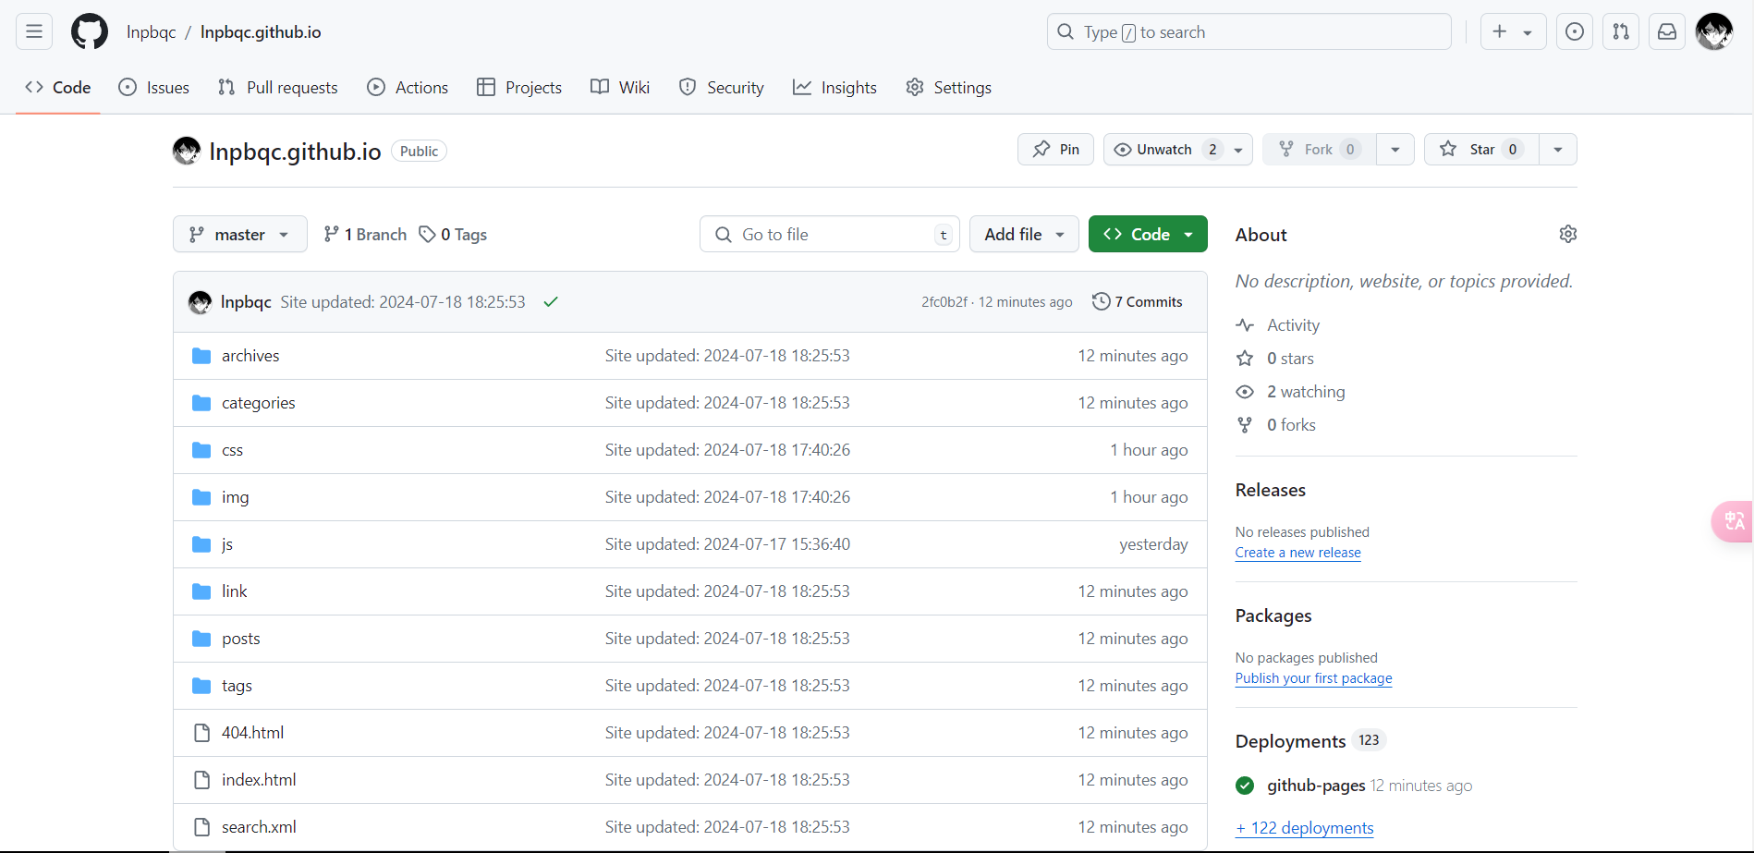Open the index.html file
This screenshot has width=1754, height=853.
(259, 780)
